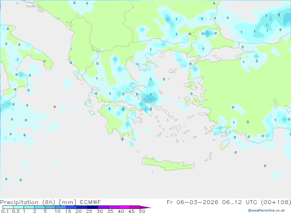Click the "0.1" legend scale label
Image resolution: width=291 pixels, height=213 pixels.
tap(5, 211)
